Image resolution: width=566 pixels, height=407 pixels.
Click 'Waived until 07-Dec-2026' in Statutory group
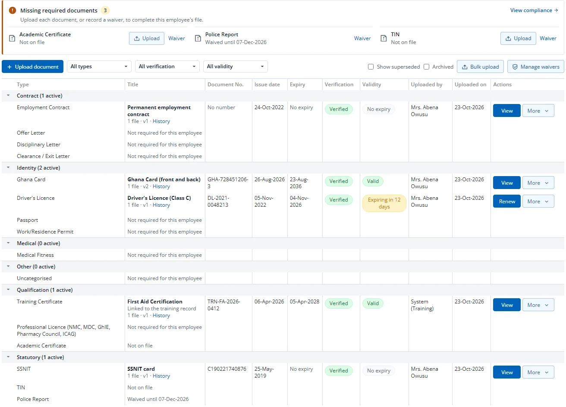coord(158,399)
